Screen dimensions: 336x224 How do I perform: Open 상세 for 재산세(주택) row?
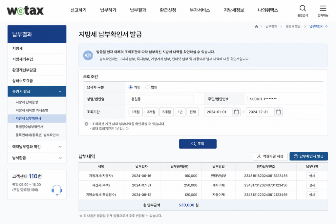312,185
